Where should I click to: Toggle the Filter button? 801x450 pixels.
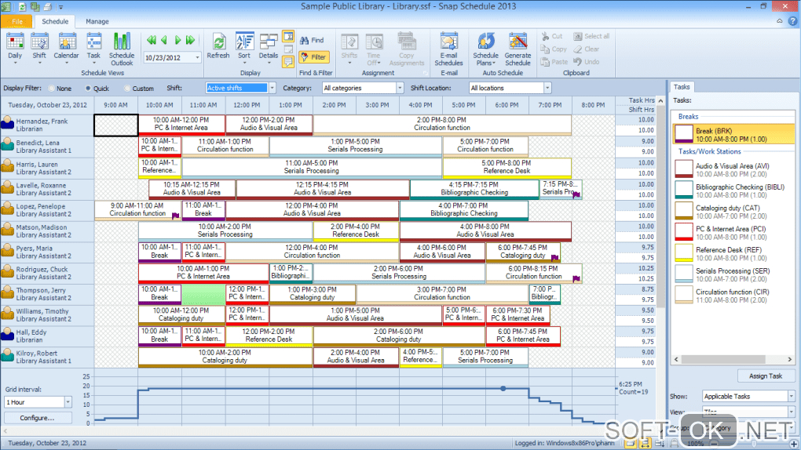tap(313, 57)
